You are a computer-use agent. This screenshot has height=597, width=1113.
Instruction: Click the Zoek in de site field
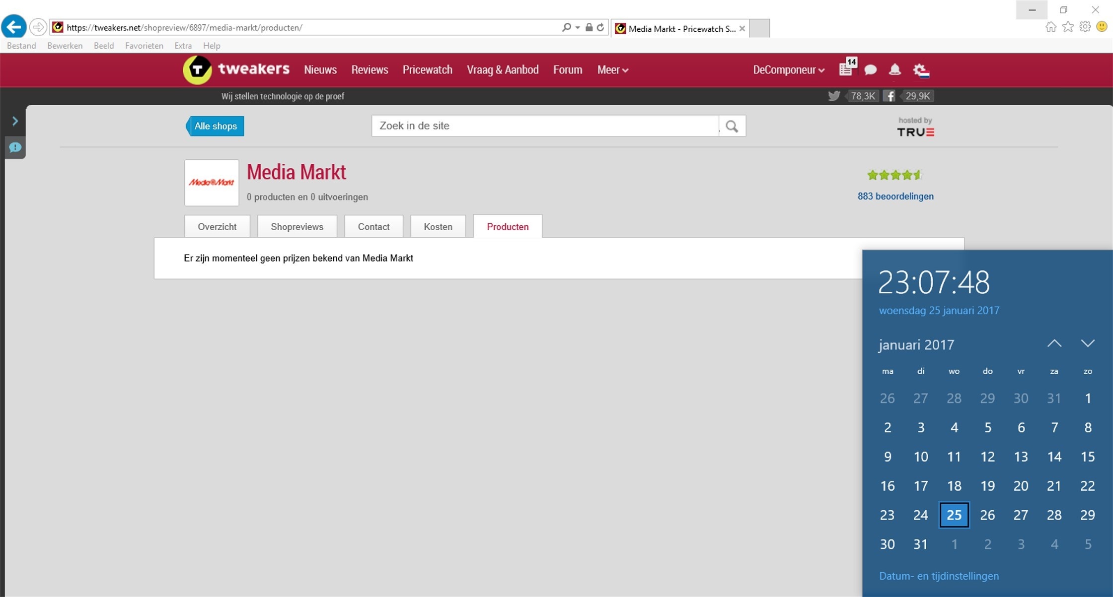tap(545, 126)
